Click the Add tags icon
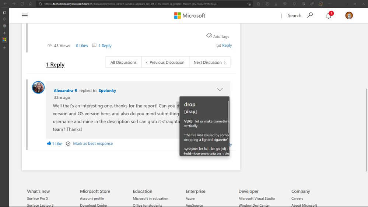 [x=209, y=35]
